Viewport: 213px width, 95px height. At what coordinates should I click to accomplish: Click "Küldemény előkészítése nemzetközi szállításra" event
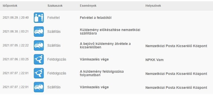tap(110, 32)
